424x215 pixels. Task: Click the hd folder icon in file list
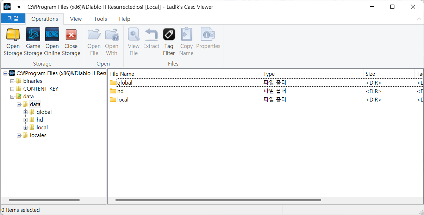coord(113,91)
